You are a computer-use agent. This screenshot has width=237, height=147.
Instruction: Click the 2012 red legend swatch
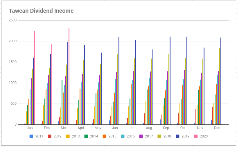click(50, 136)
